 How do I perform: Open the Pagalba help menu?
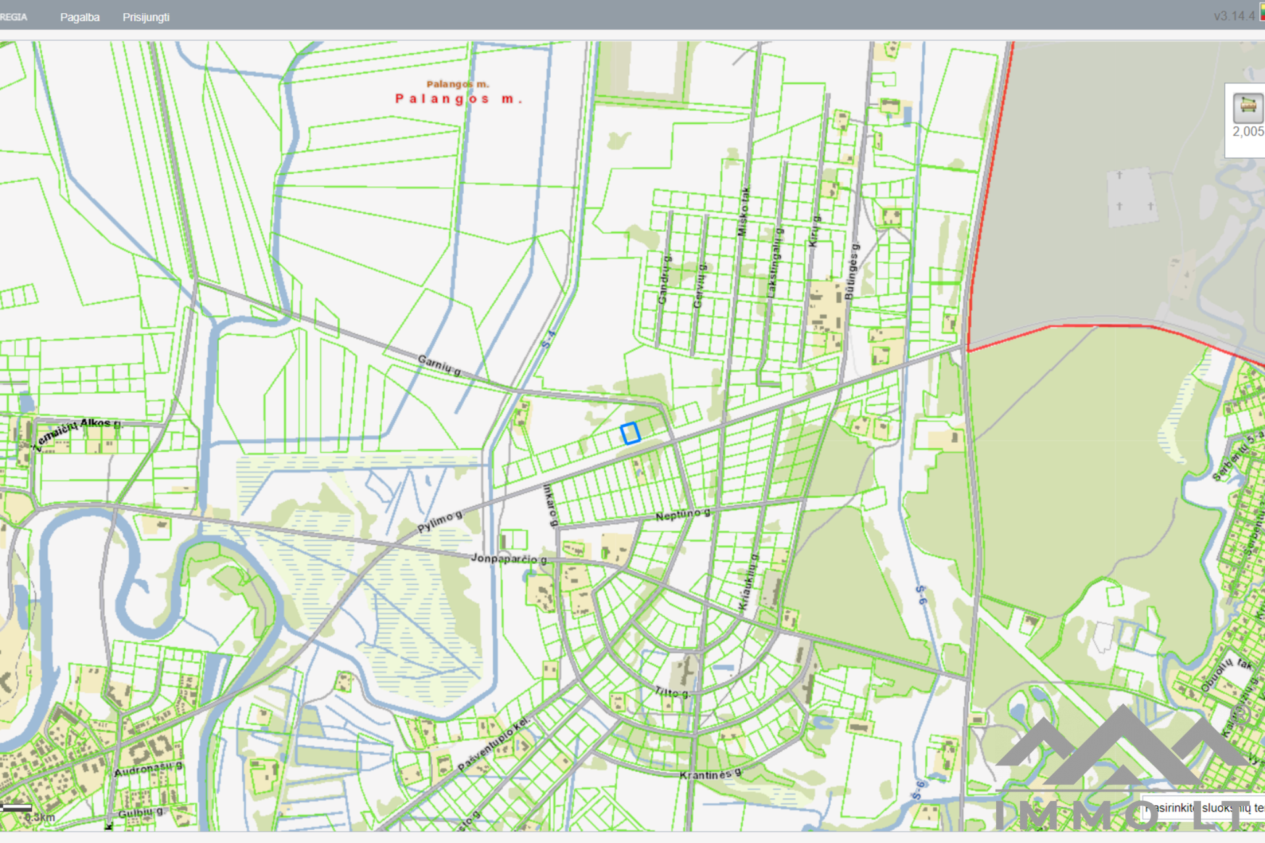pos(80,17)
